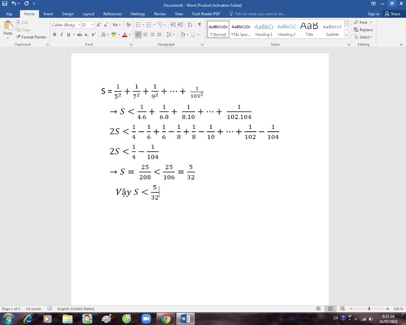Click the Redo/Repeat icon

27,3
